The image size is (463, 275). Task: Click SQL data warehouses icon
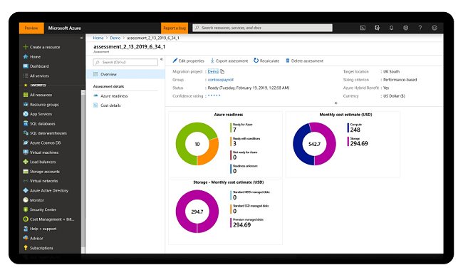click(26, 133)
